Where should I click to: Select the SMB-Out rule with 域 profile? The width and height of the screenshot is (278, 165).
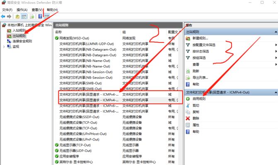(80, 83)
